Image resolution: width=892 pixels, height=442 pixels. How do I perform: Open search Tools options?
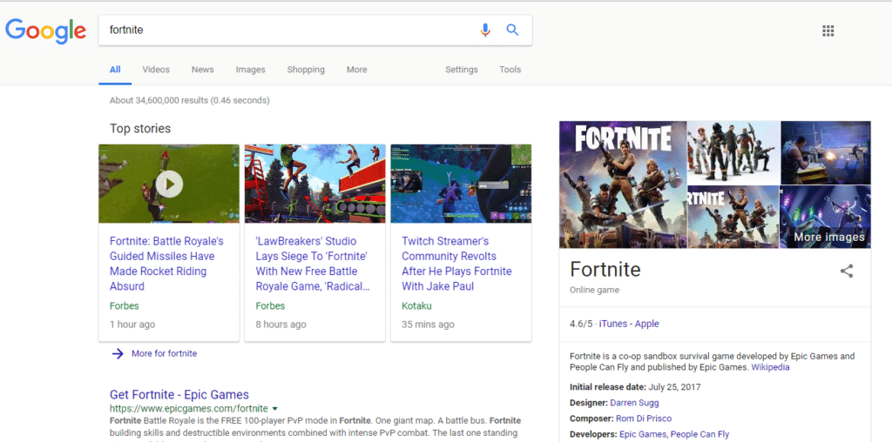pos(510,70)
